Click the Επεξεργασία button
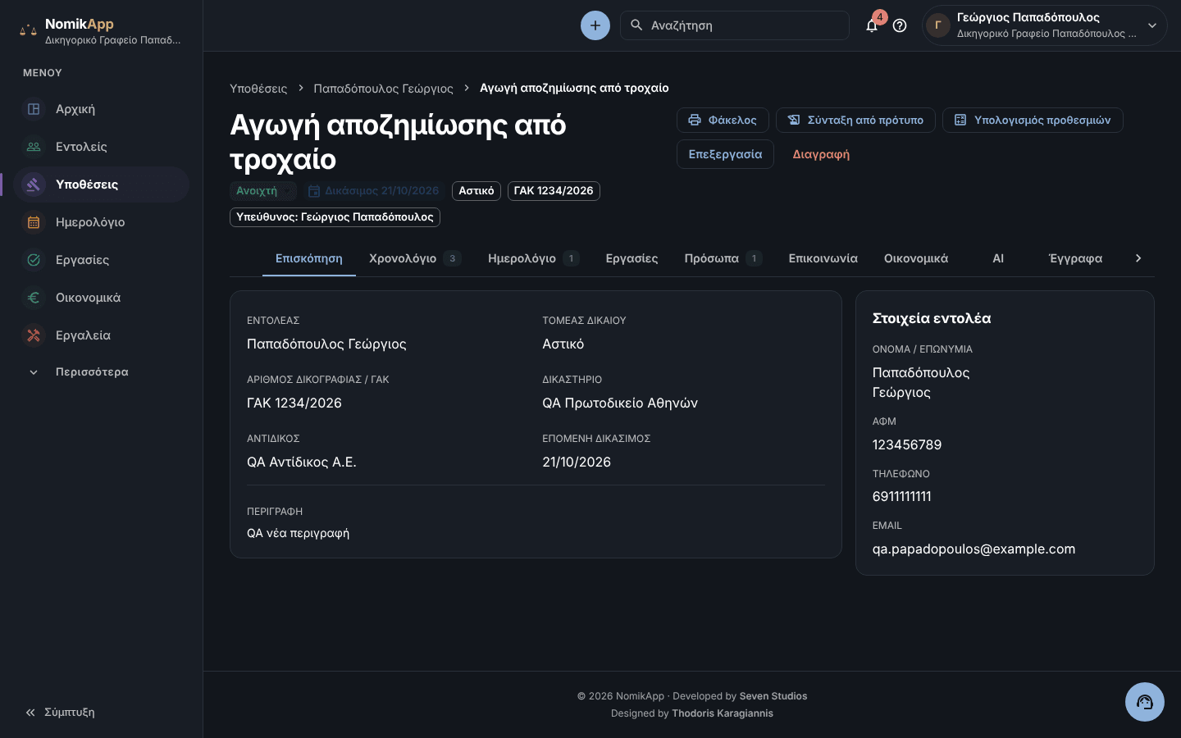The height and width of the screenshot is (738, 1181). click(725, 154)
